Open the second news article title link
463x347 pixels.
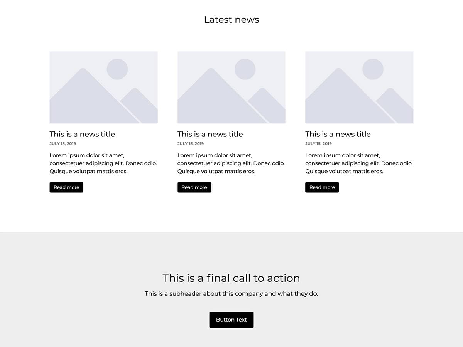click(x=210, y=134)
